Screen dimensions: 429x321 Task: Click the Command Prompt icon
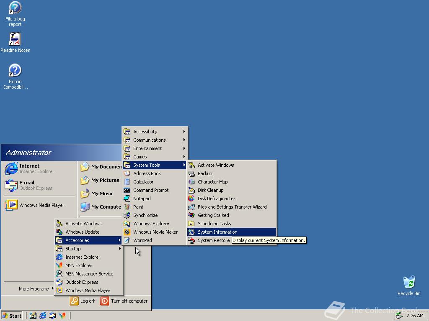tap(127, 190)
